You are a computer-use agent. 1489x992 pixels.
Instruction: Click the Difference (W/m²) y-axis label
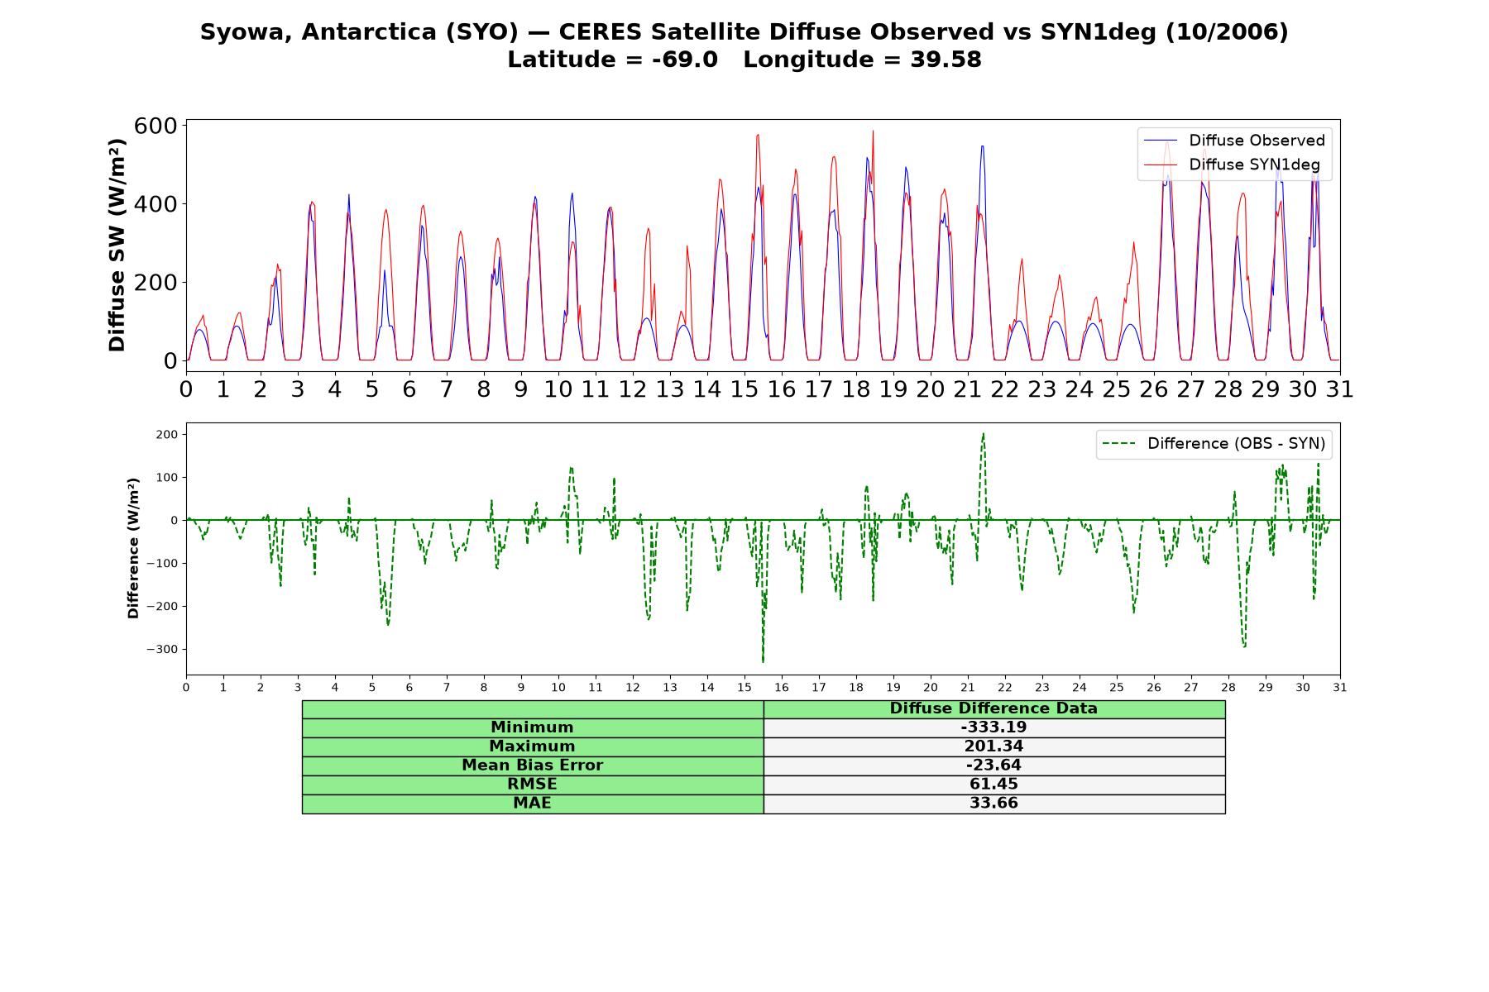(133, 548)
